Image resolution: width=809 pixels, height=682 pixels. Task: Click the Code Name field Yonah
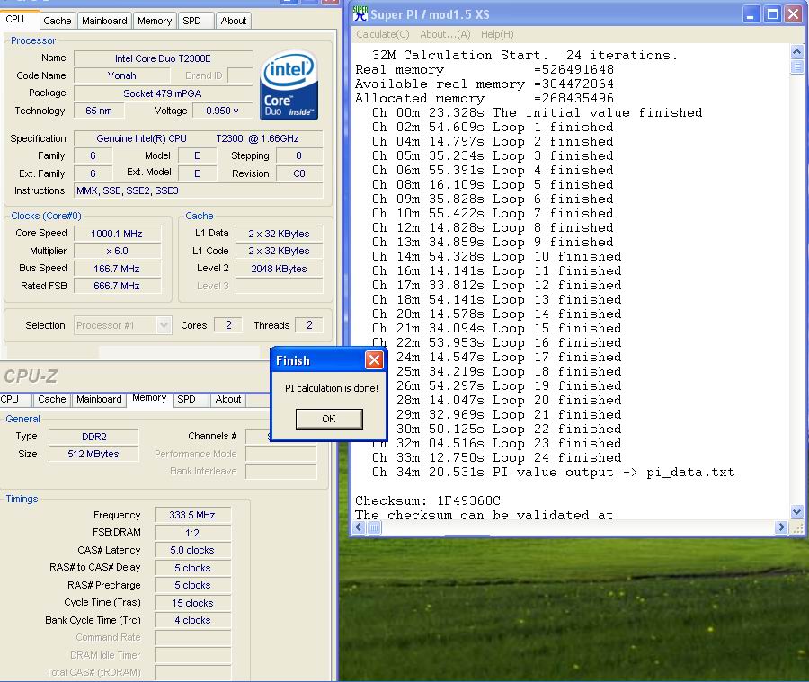coord(121,75)
